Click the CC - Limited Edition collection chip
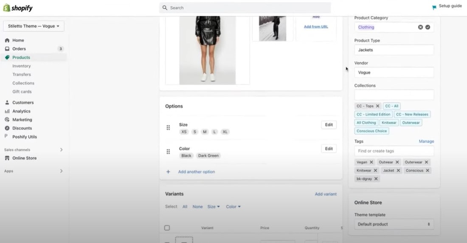The height and width of the screenshot is (243, 467). (374, 114)
